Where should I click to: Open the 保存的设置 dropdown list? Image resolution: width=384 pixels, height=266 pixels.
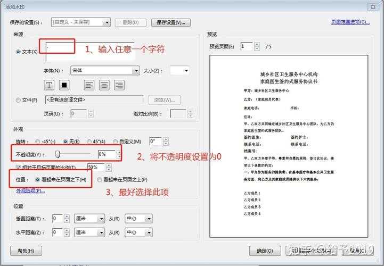click(81, 22)
